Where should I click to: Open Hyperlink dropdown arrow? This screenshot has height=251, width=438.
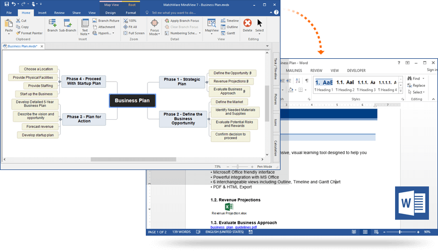pos(113,33)
